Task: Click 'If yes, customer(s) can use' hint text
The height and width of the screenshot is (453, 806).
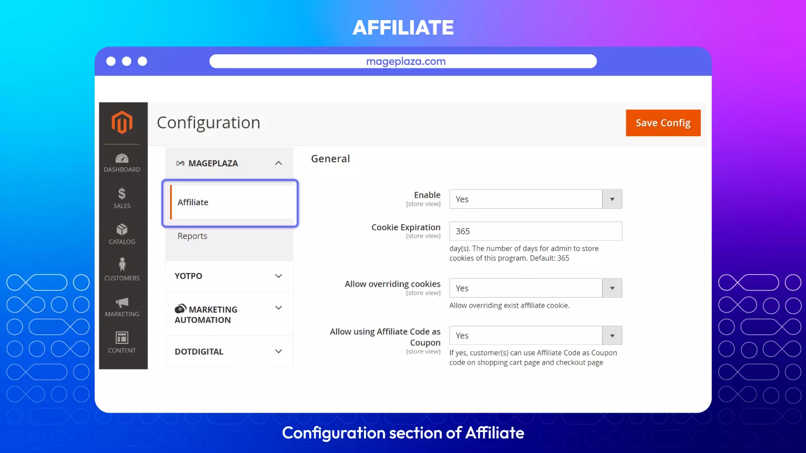Action: point(533,357)
